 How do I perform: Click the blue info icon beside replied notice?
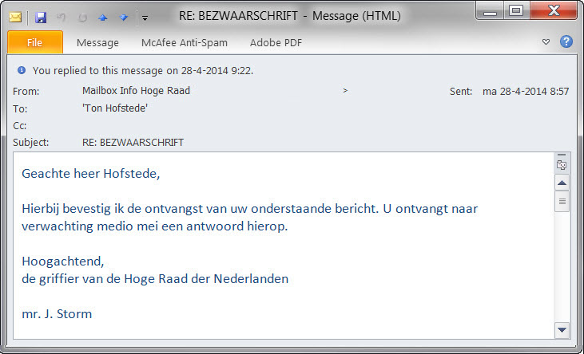pos(22,70)
